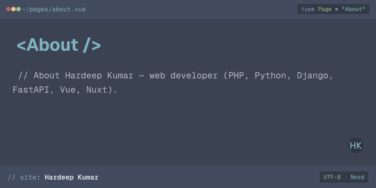Click the green window dot
Image resolution: width=376 pixels, height=188 pixels.
tap(18, 9)
